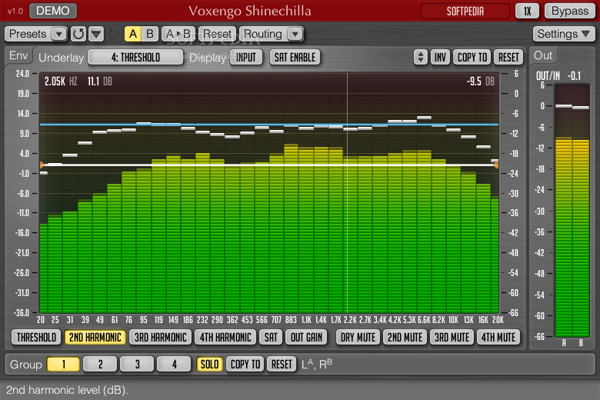Click the Reset button in top toolbar
Image resolution: width=600 pixels, height=400 pixels.
[x=217, y=34]
